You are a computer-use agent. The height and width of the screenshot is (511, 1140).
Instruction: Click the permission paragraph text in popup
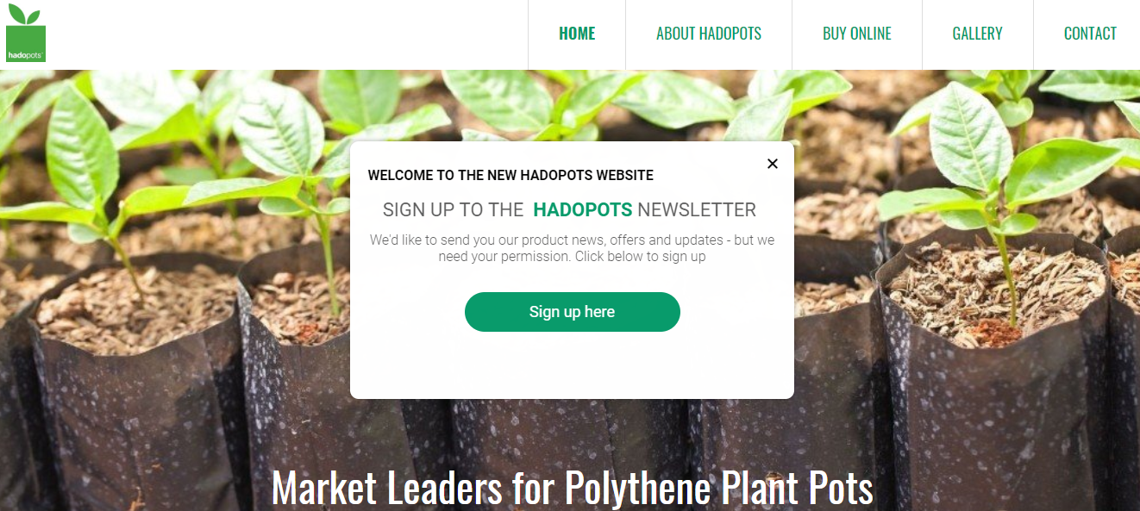pyautogui.click(x=573, y=248)
